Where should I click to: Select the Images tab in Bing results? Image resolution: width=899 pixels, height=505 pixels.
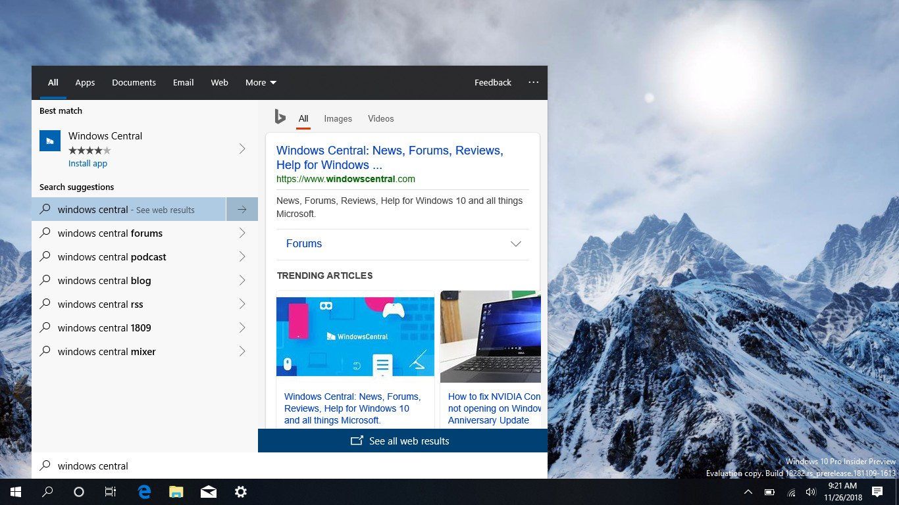(338, 118)
